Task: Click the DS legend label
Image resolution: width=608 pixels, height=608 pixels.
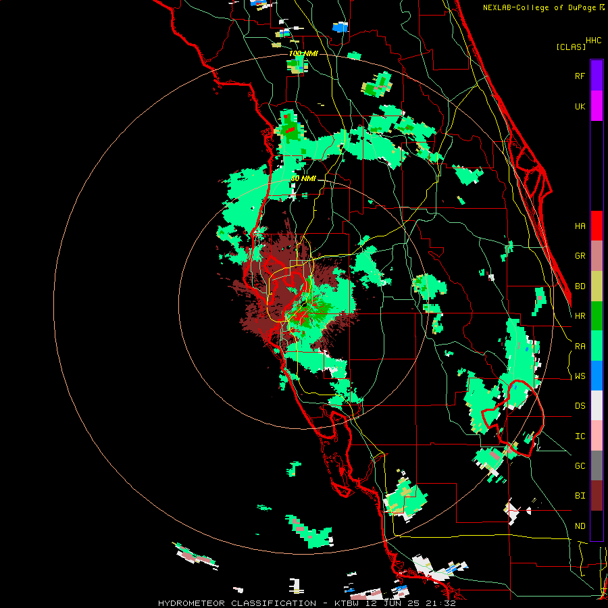Action: (580, 406)
